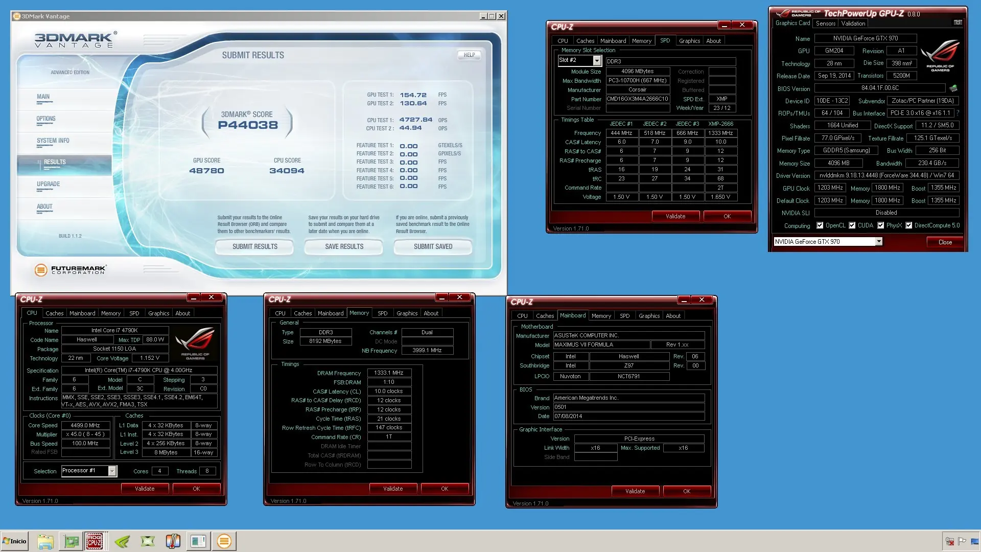The width and height of the screenshot is (981, 552).
Task: Click OK in CPU-Z processor window
Action: click(x=196, y=489)
